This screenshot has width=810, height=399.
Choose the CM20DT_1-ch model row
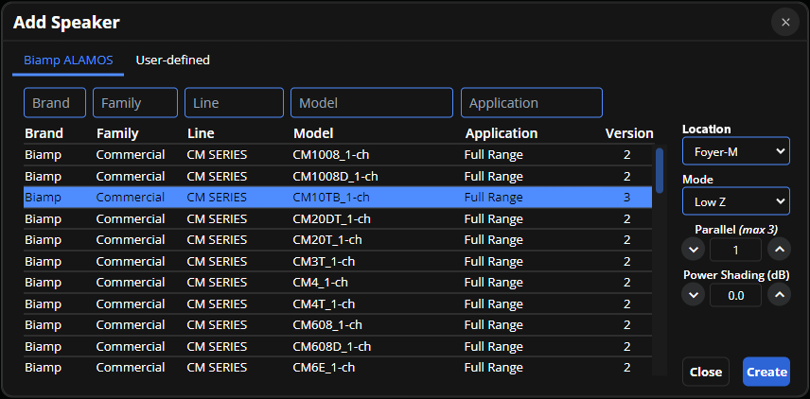(336, 218)
